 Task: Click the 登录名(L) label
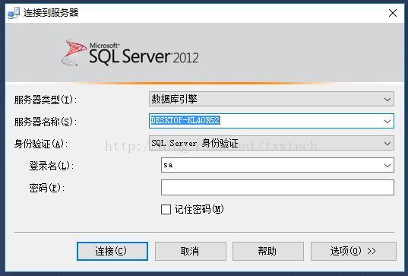(x=51, y=166)
